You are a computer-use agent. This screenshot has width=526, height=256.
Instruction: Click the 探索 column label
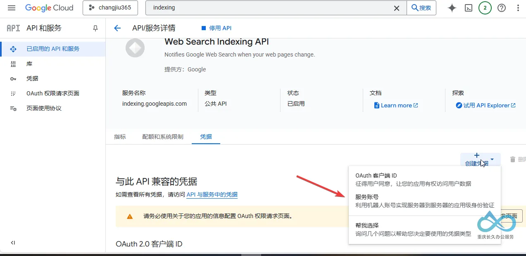tap(458, 93)
